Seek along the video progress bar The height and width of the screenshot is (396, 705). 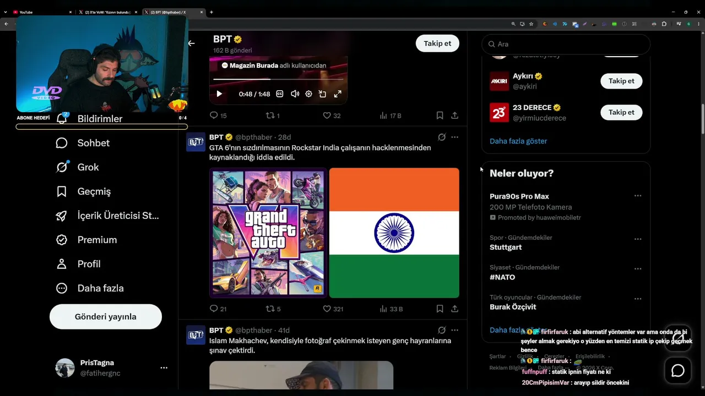point(278,80)
